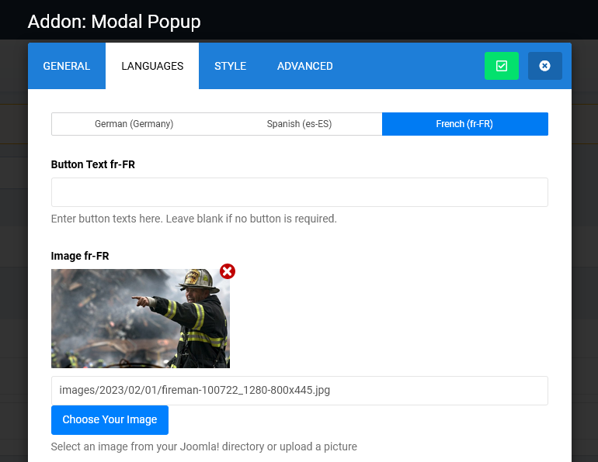Click the fireman image preview thumbnail
This screenshot has width=598, height=462.
(x=141, y=319)
